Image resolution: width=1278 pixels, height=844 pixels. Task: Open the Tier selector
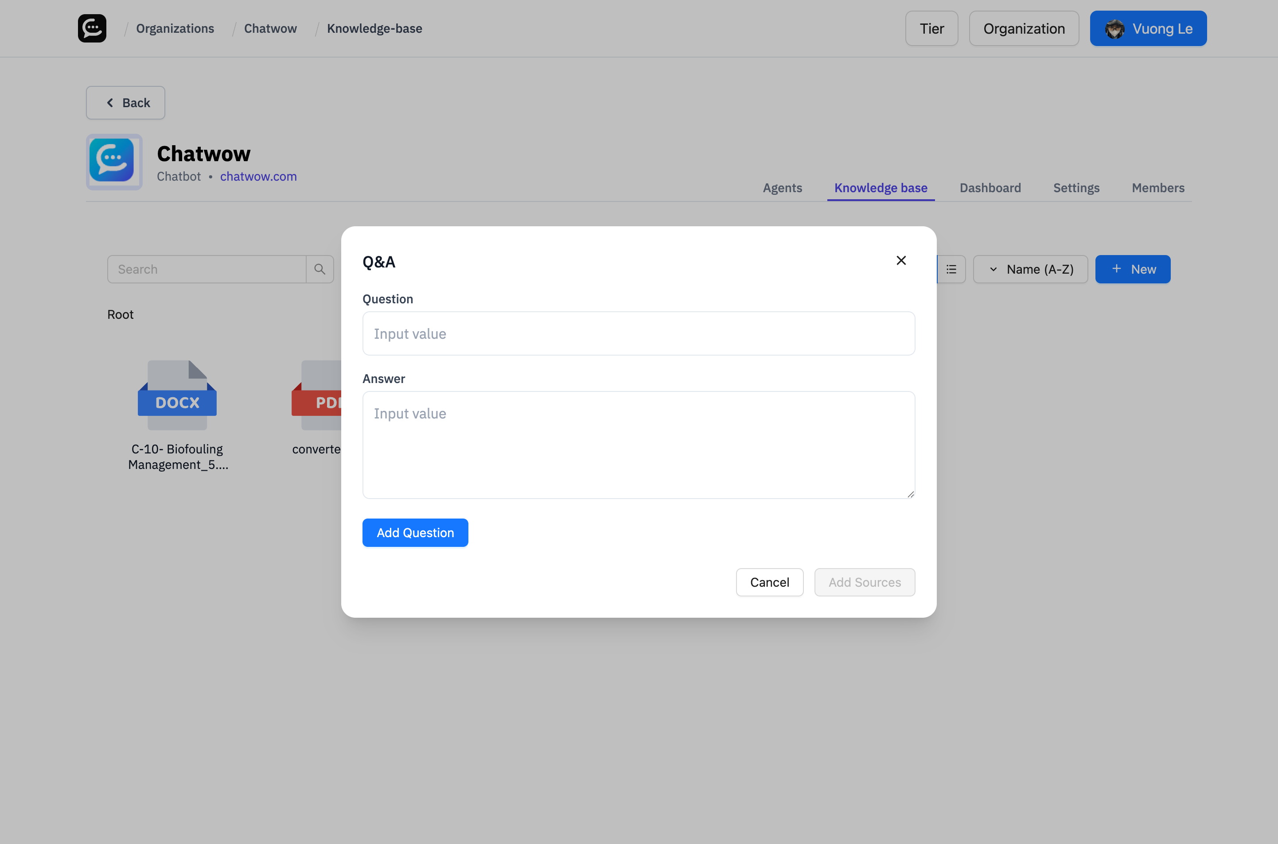point(931,28)
